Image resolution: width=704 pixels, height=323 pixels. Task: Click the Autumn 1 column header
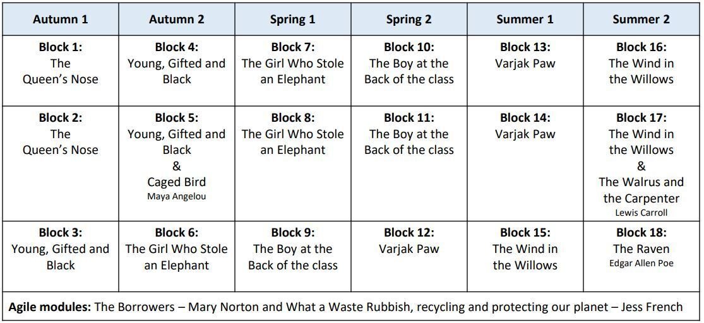click(61, 20)
